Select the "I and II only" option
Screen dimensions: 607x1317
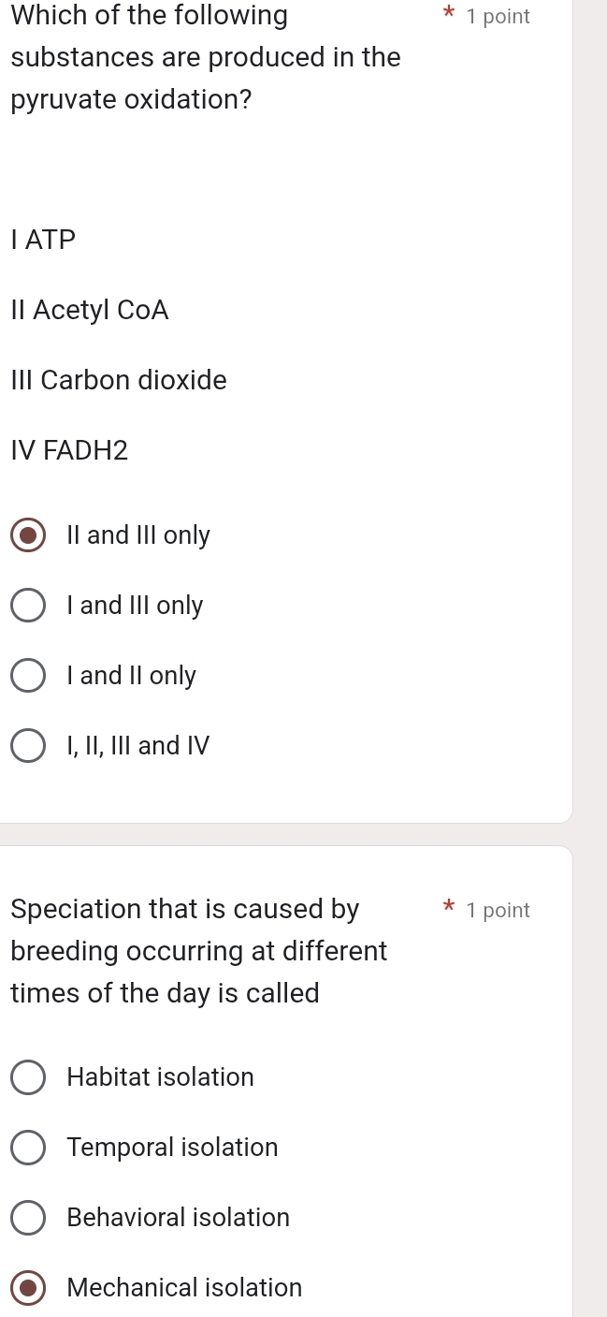coord(28,675)
